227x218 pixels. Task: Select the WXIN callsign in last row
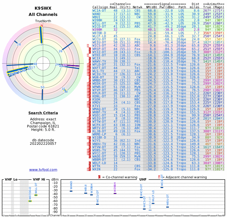click(x=96, y=169)
